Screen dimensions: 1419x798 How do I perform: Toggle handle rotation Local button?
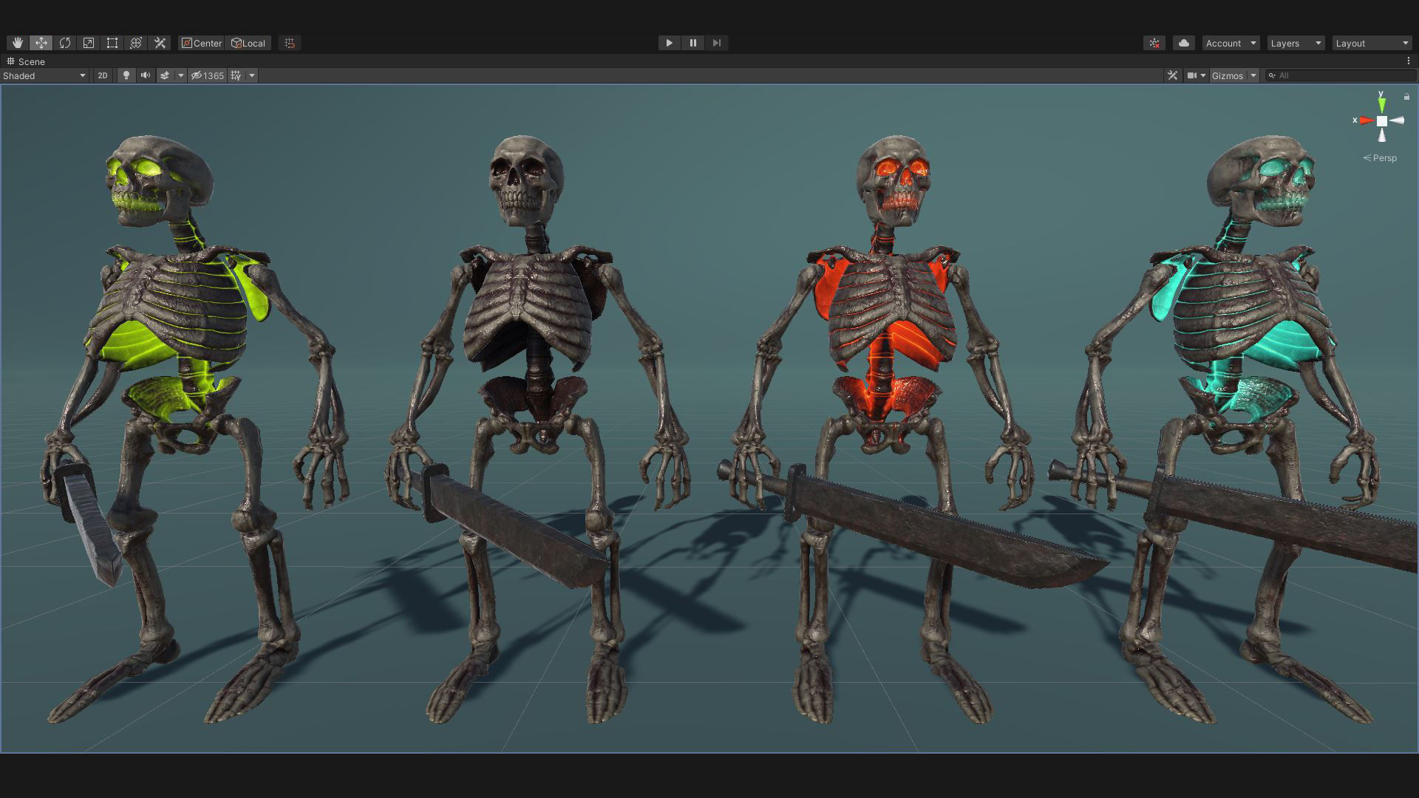pos(248,43)
